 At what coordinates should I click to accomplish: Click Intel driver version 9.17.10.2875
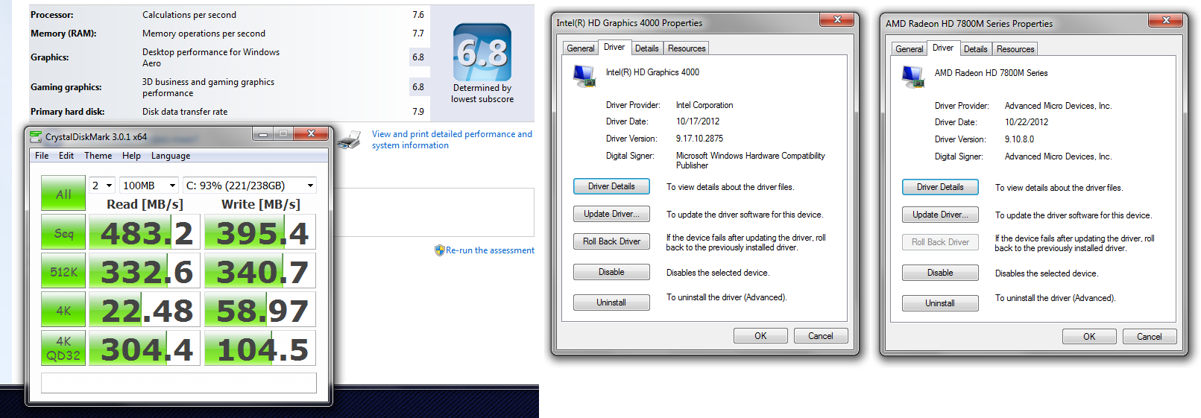point(699,139)
